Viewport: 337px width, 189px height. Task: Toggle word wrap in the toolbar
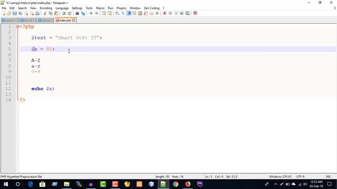pos(117,13)
